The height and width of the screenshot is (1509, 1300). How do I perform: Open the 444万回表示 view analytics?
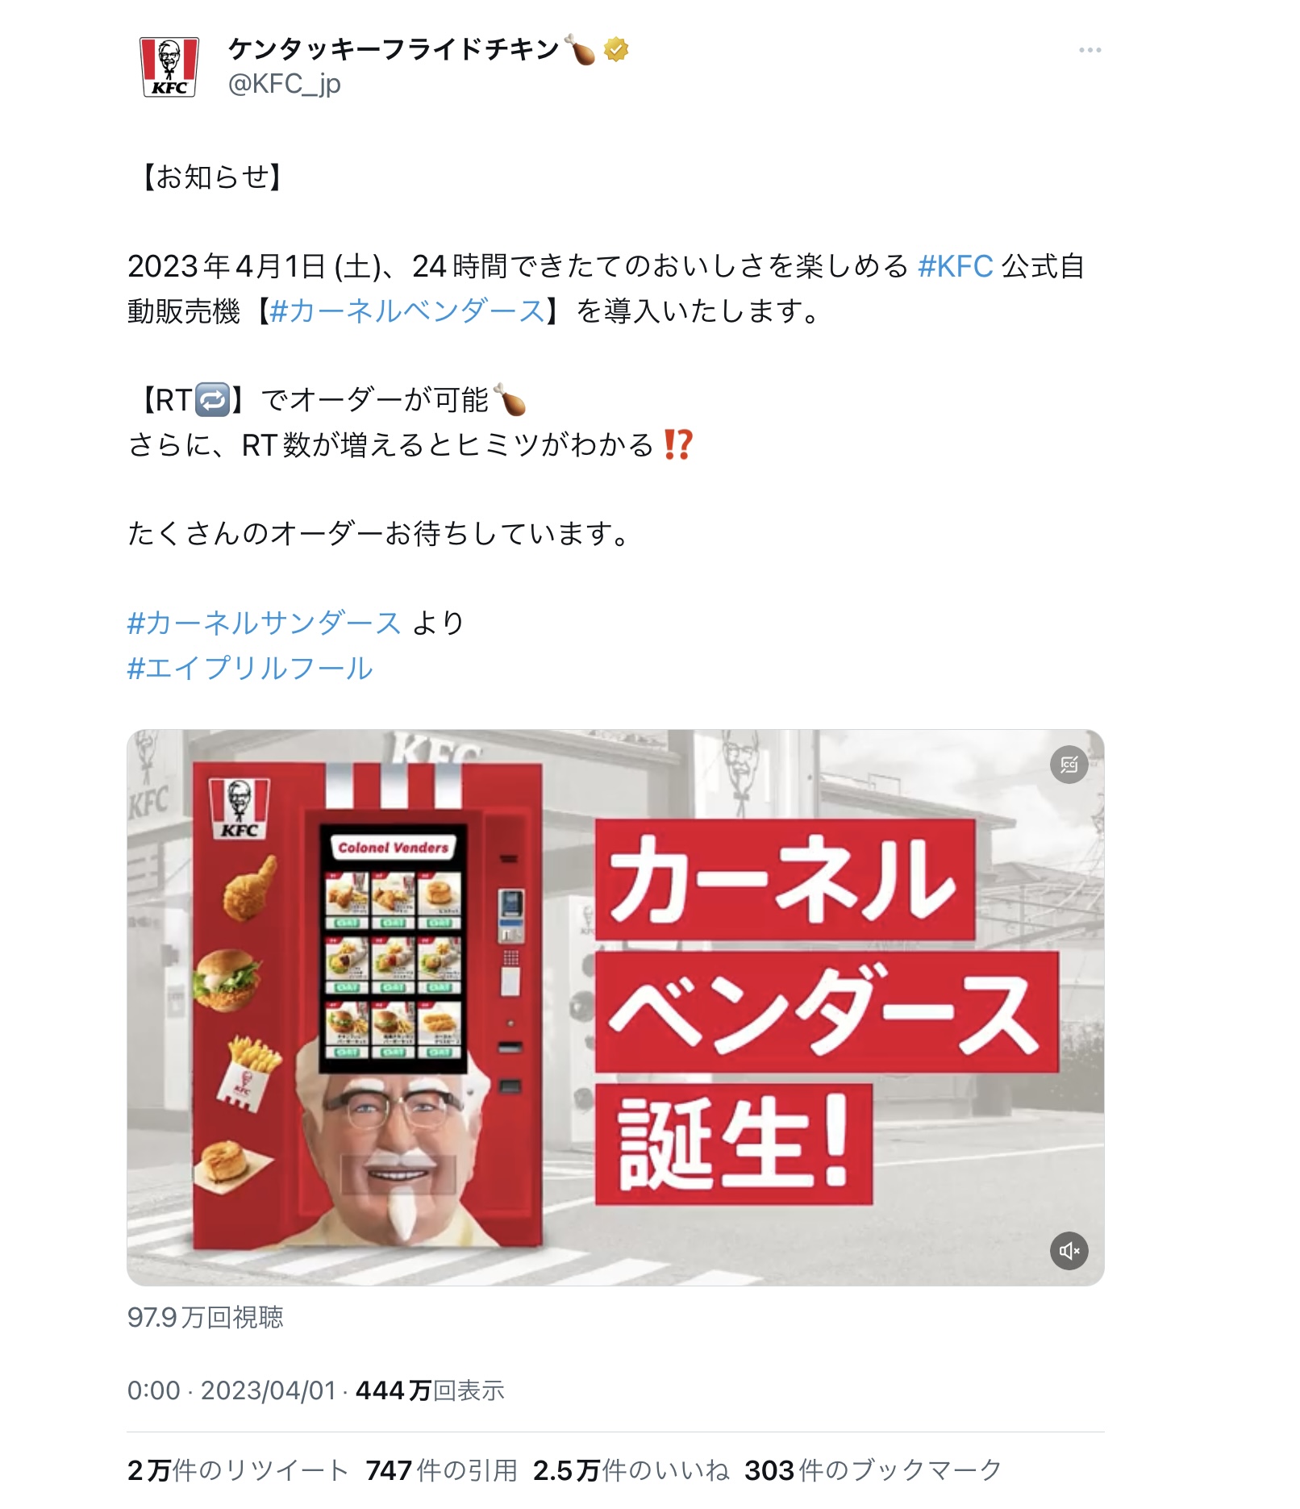click(x=430, y=1390)
